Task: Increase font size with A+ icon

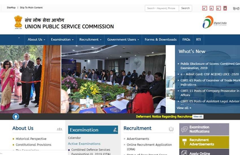Action: (x=204, y=8)
